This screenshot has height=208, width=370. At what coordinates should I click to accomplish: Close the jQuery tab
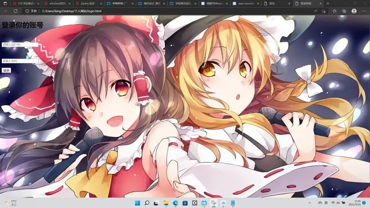(101, 4)
